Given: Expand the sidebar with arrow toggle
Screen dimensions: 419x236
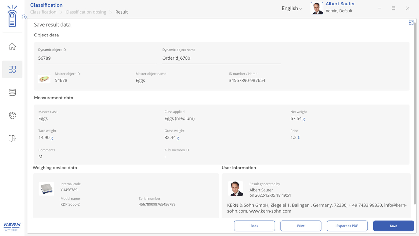Looking at the screenshot, I should 24,17.
